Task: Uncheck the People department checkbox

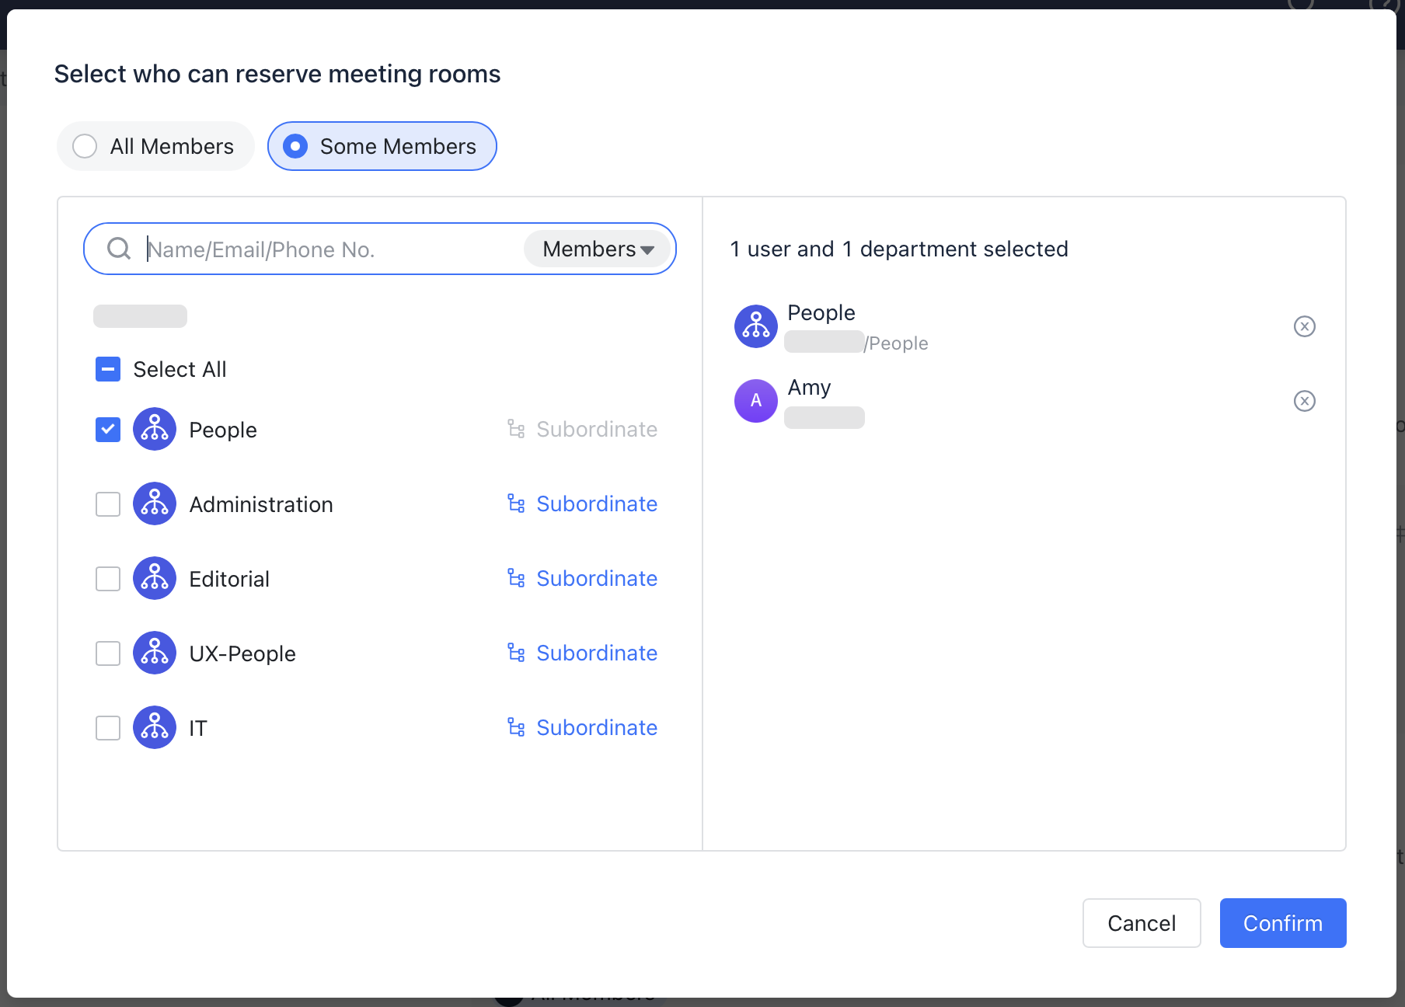Action: [x=108, y=430]
